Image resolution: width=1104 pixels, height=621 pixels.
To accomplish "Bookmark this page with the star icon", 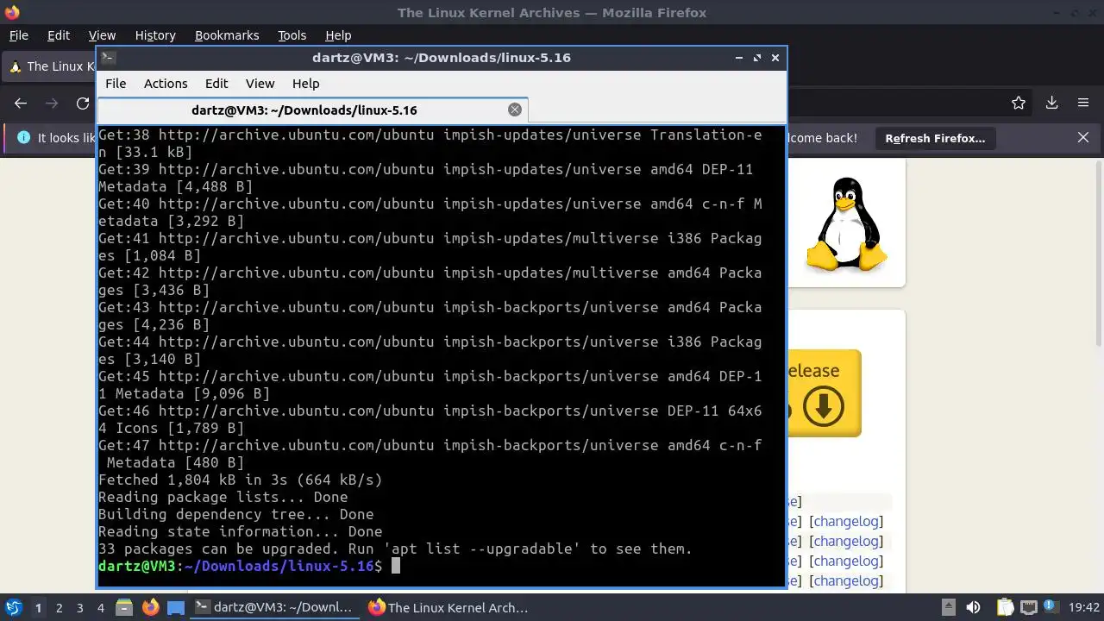I will [1019, 103].
